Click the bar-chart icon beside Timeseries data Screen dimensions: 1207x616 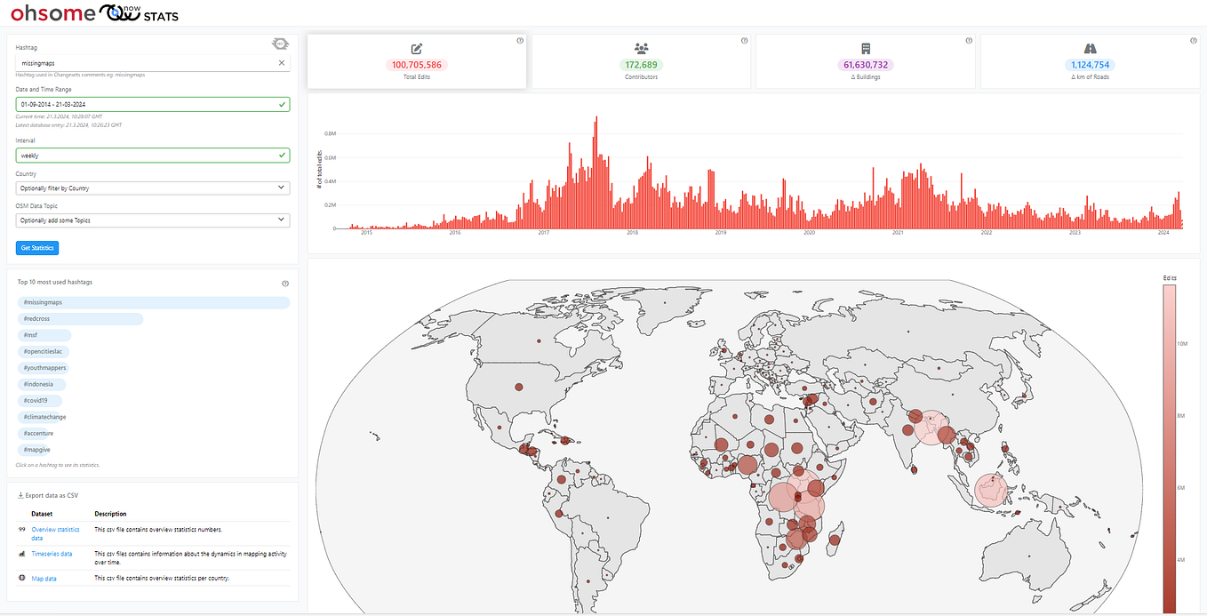[x=20, y=553]
